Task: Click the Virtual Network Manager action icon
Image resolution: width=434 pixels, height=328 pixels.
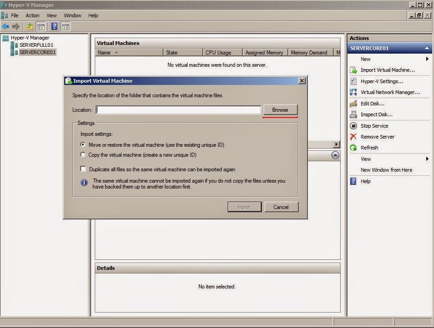Action: tap(353, 92)
